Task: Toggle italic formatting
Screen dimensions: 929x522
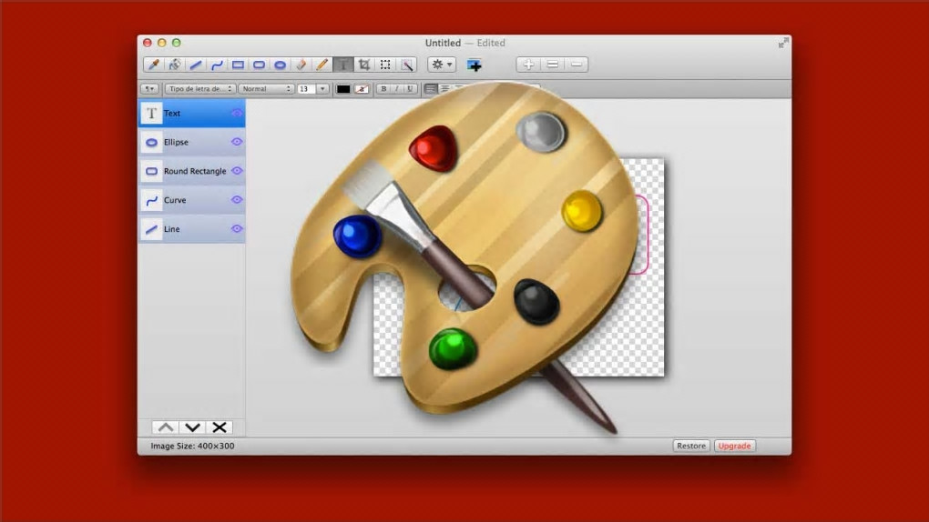Action: tap(397, 89)
